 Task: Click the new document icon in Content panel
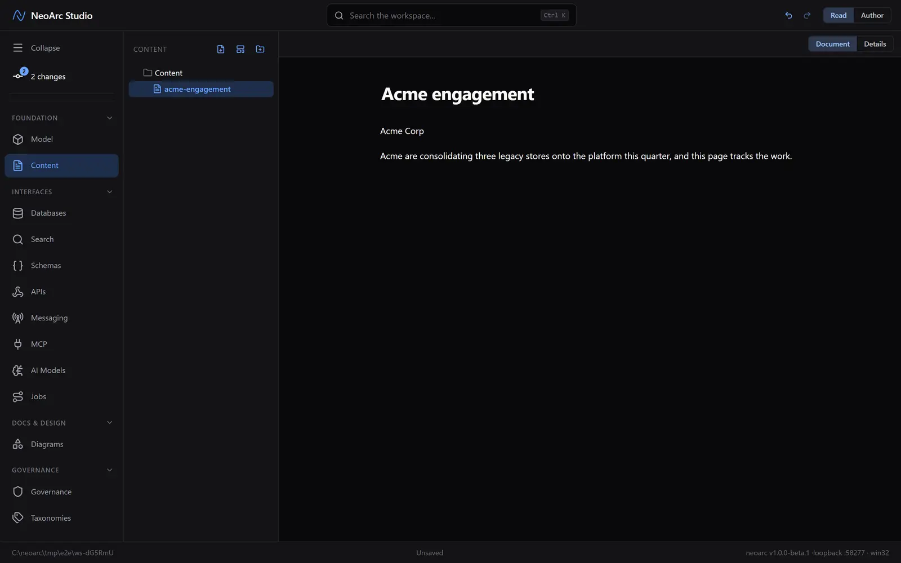pos(221,50)
